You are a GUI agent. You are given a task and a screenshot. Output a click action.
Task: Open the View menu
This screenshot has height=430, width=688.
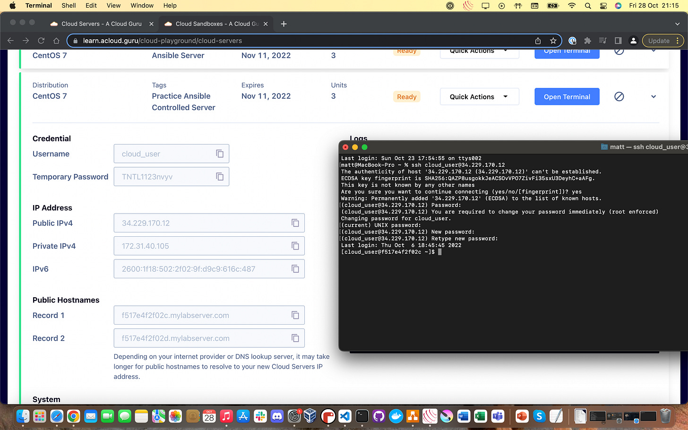point(113,6)
